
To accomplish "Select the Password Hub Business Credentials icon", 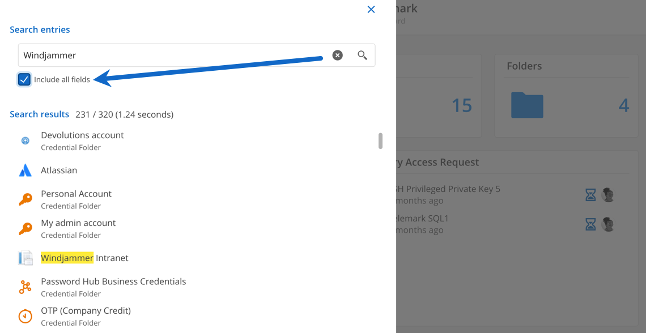I will [25, 287].
